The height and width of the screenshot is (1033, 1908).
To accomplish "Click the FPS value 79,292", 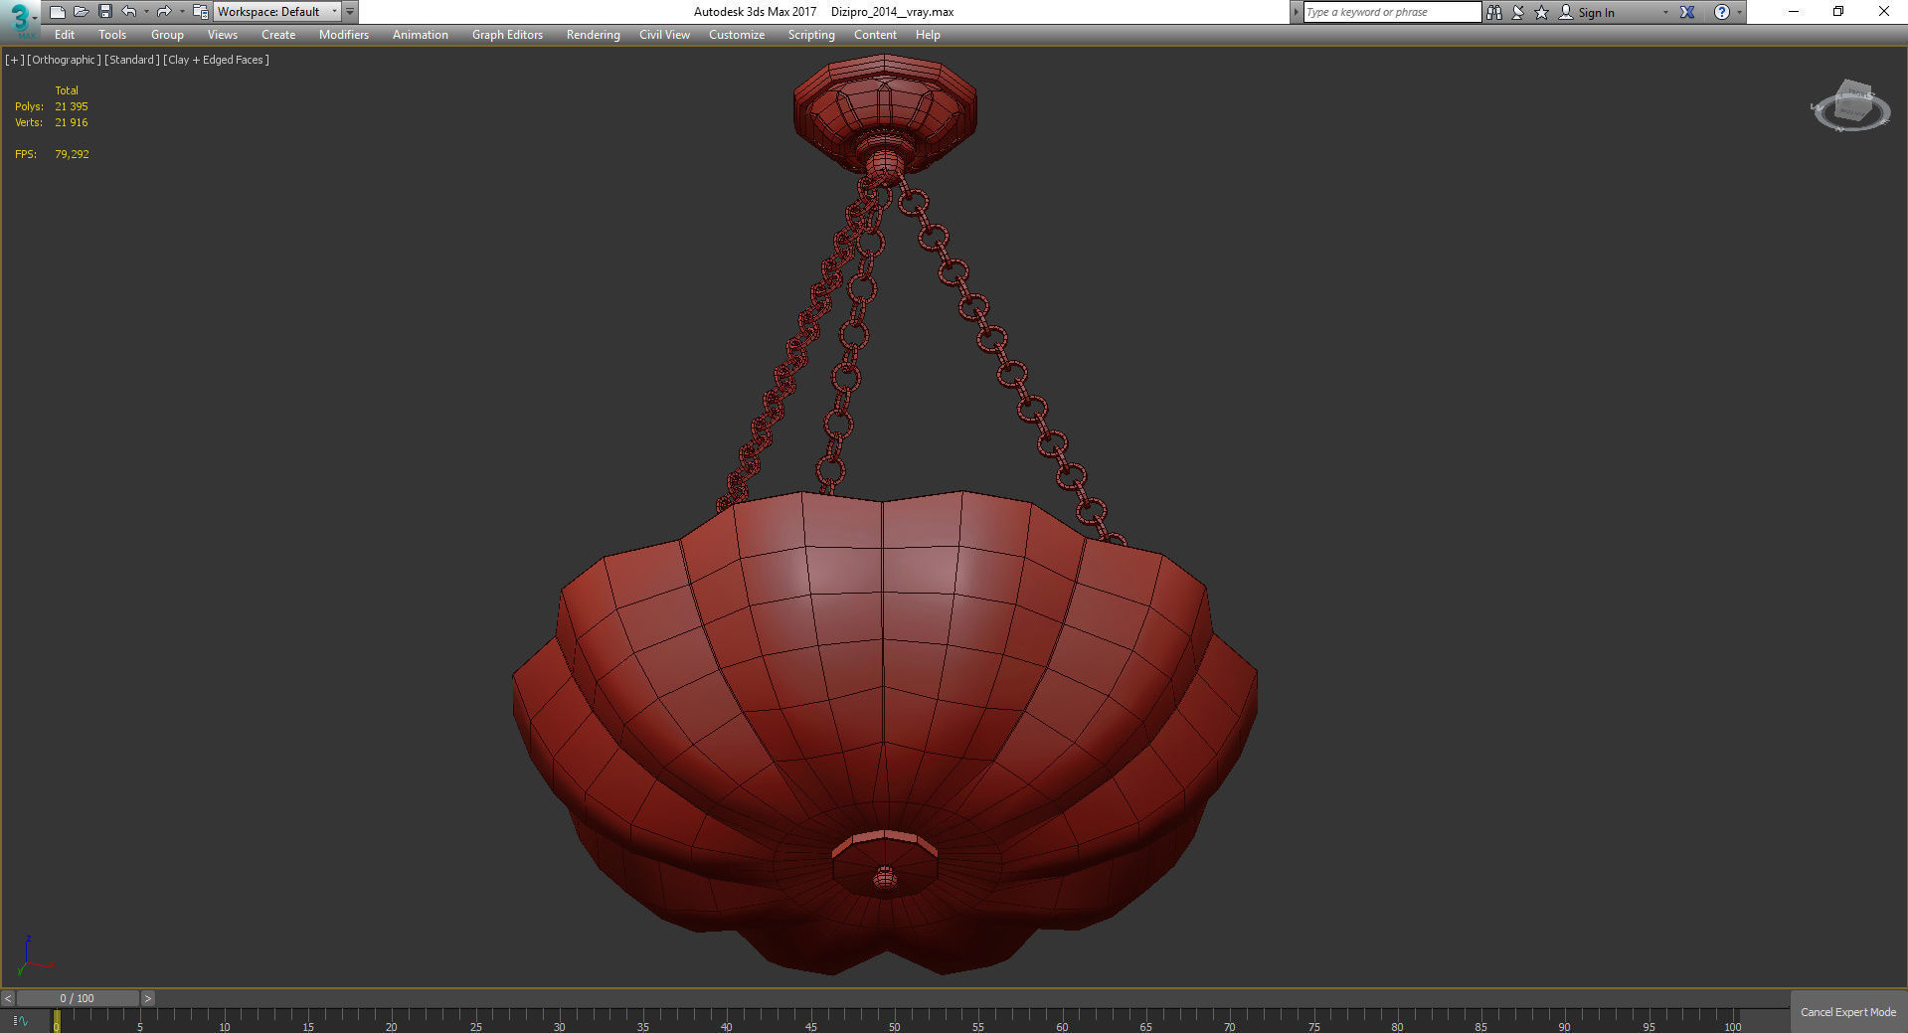I will pos(72,154).
